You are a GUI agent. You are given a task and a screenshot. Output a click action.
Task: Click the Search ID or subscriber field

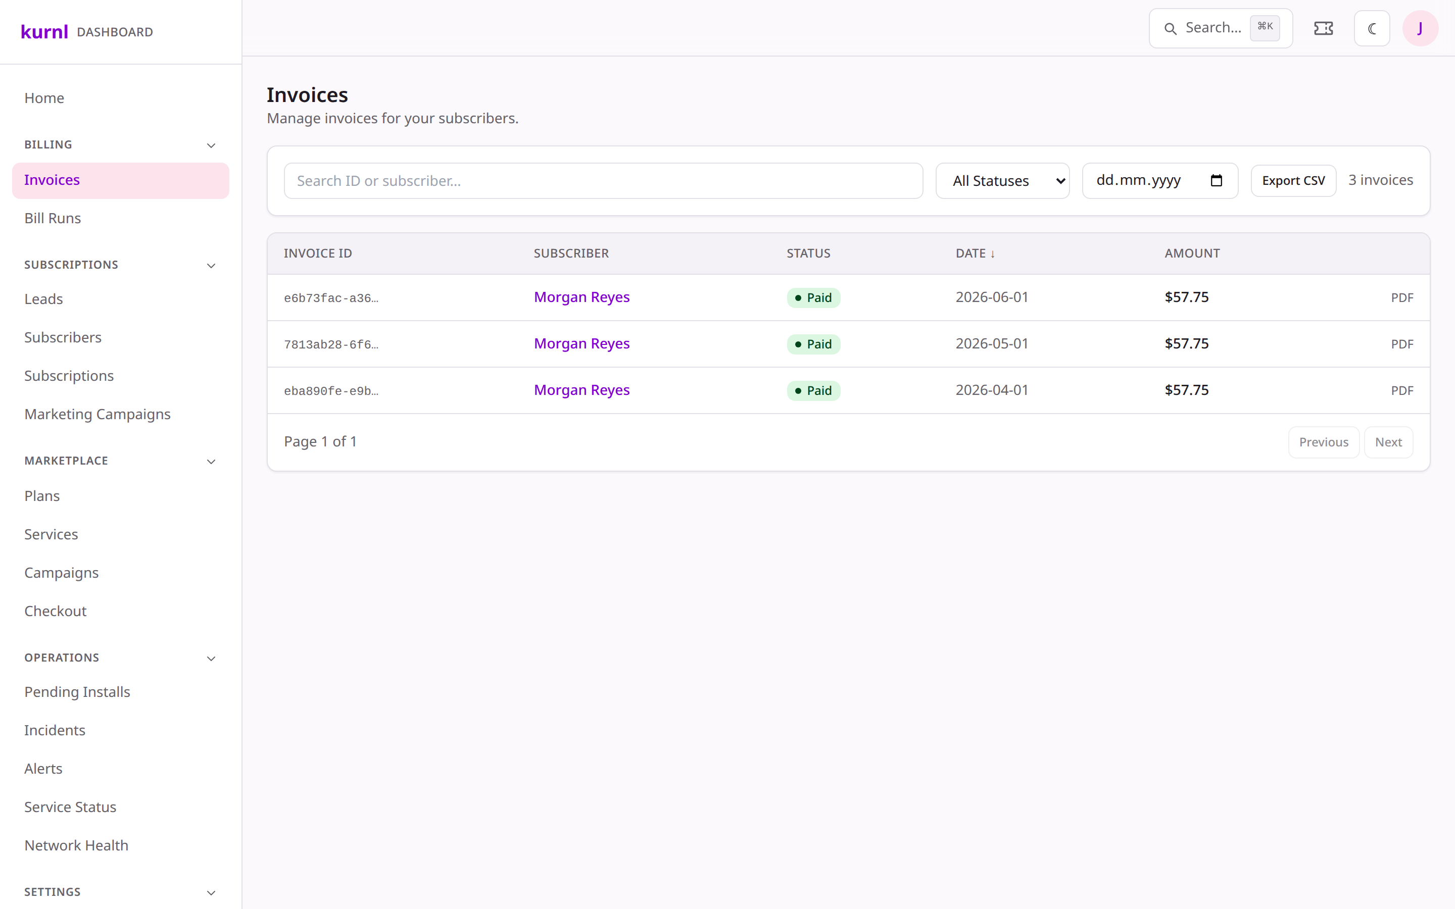click(603, 181)
